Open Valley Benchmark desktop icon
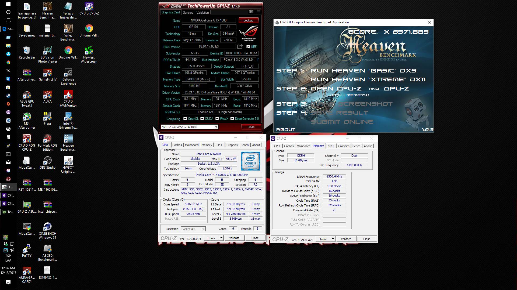The width and height of the screenshot is (517, 290). (x=68, y=33)
